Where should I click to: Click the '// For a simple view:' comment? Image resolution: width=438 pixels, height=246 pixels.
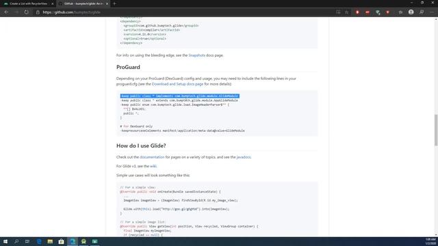pyautogui.click(x=138, y=187)
